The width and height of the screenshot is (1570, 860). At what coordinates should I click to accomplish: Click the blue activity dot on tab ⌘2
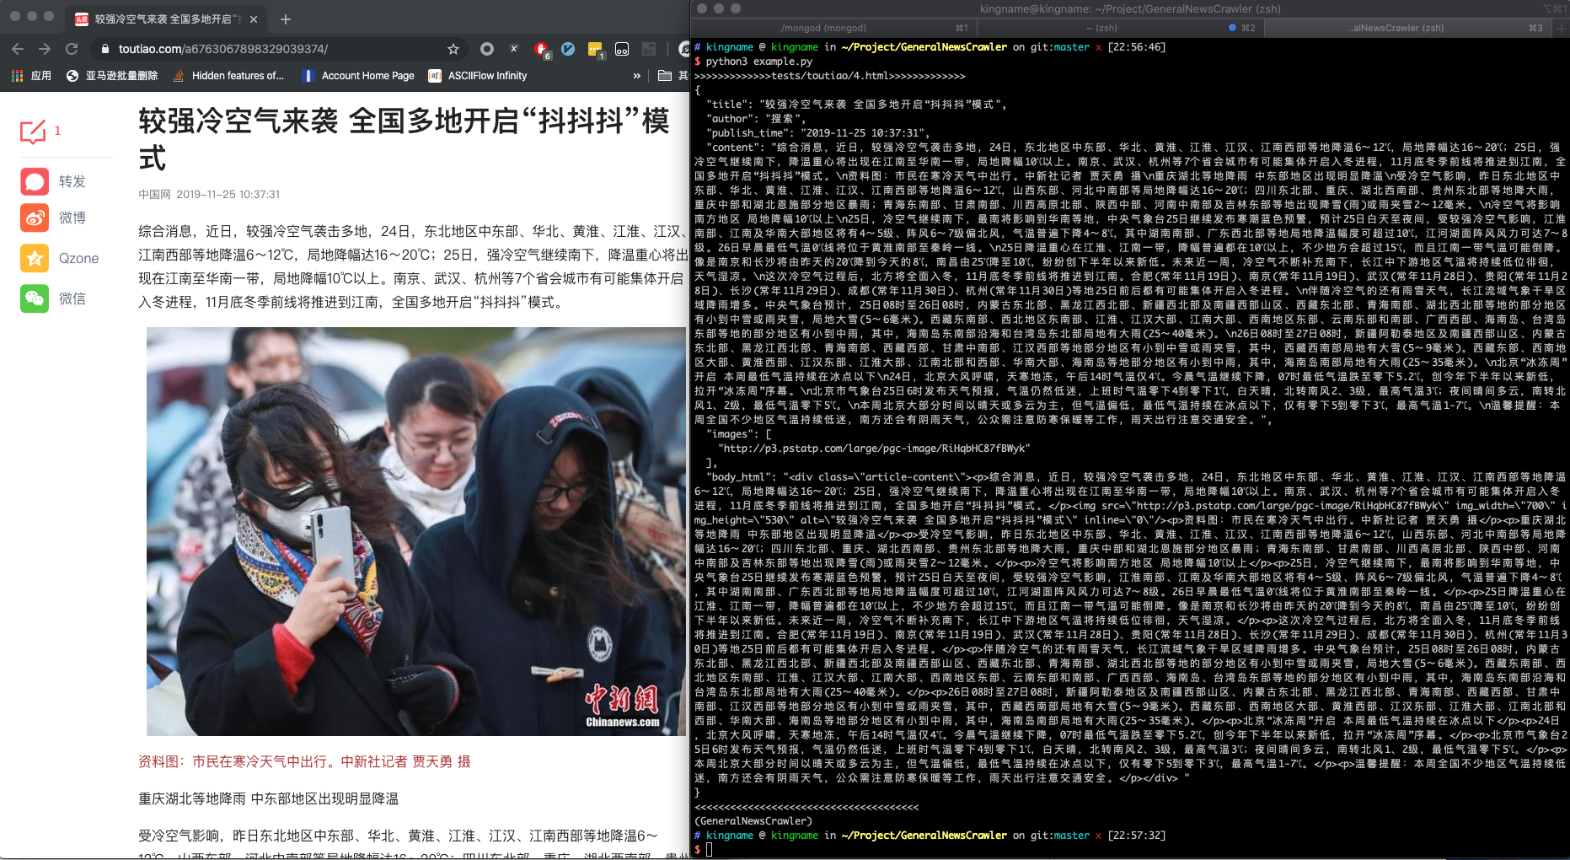click(1232, 28)
